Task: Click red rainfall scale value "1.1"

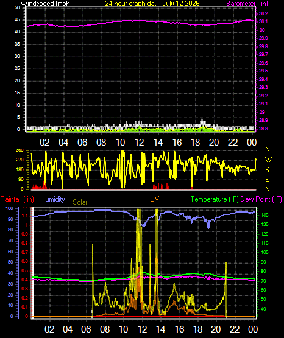Action: pos(25,216)
